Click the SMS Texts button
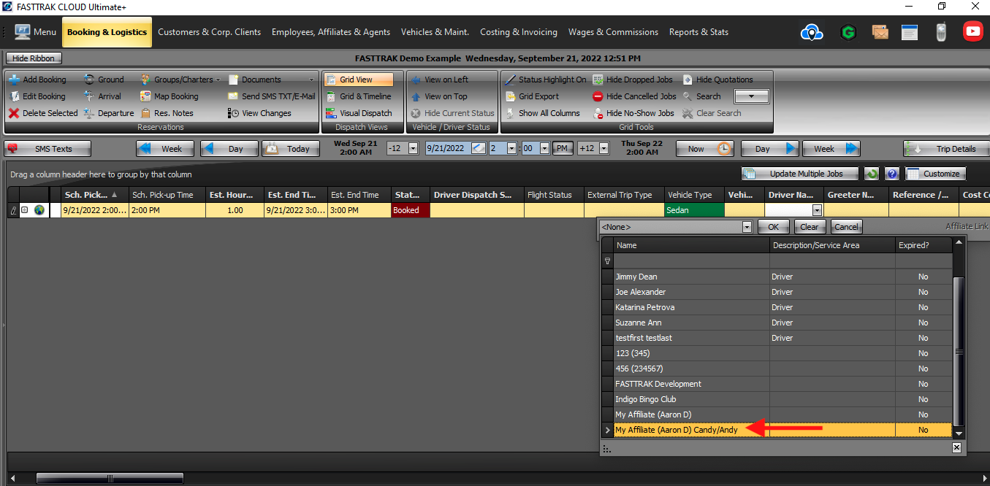The width and height of the screenshot is (990, 486). [47, 149]
